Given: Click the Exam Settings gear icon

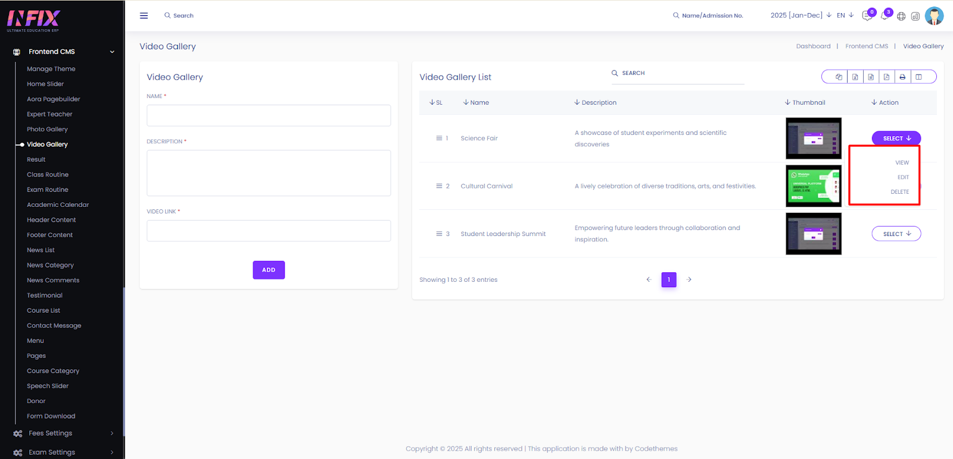Looking at the screenshot, I should click(x=18, y=452).
